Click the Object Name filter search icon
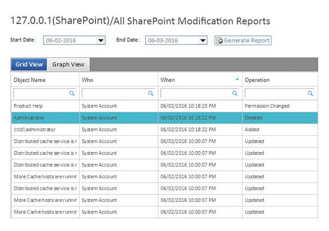329x231 pixels. point(71,93)
